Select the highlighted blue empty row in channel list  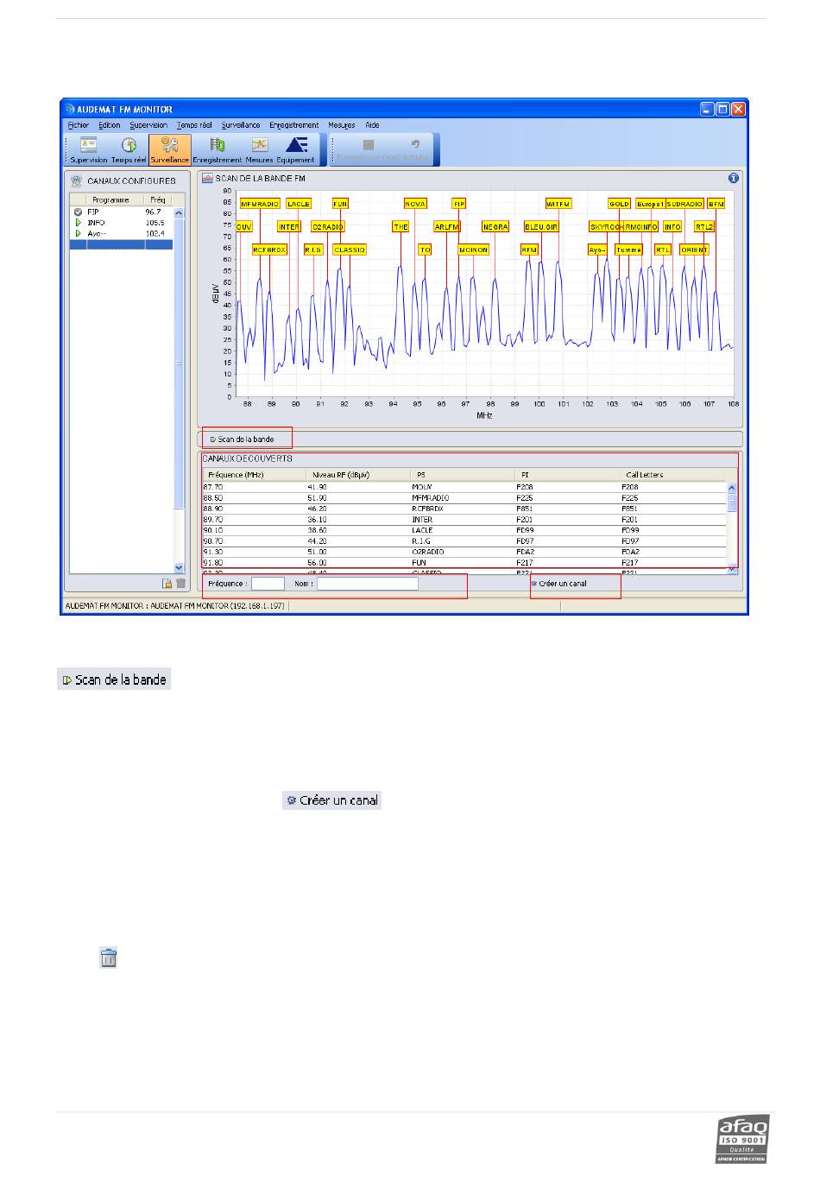122,245
